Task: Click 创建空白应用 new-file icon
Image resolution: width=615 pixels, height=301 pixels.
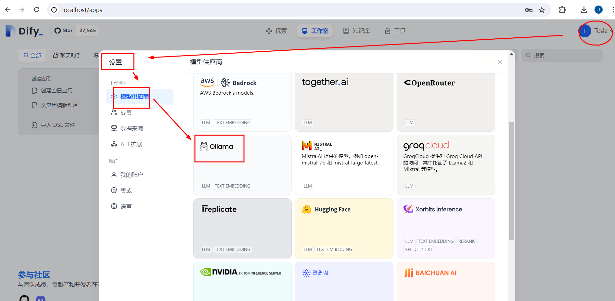Action: point(34,91)
